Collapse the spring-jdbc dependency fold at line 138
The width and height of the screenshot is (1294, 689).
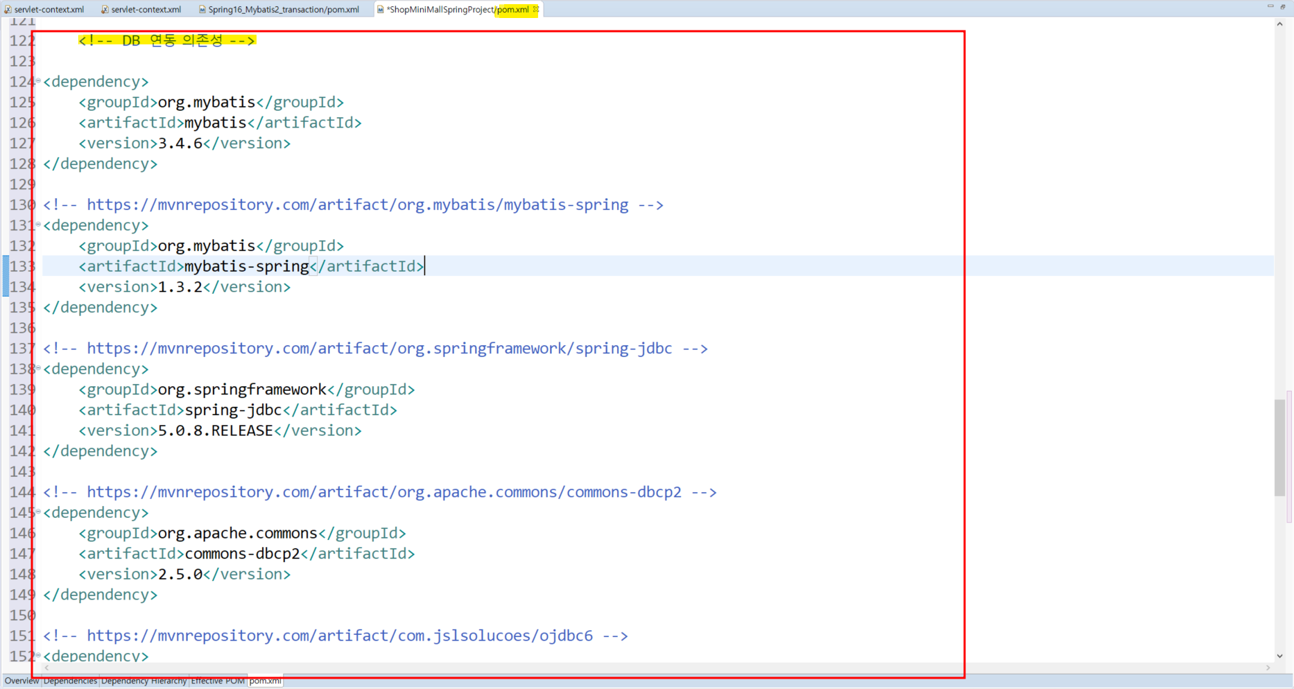point(38,367)
